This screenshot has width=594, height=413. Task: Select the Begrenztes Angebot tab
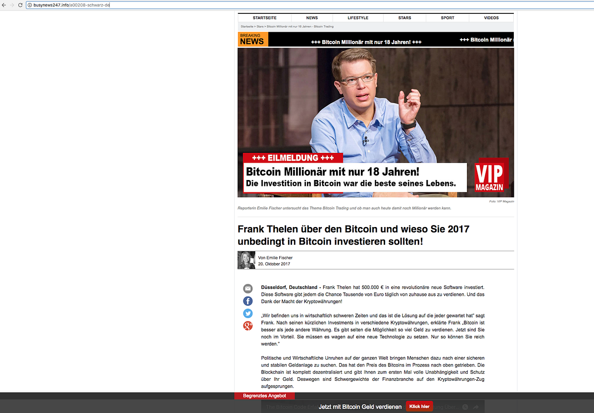[264, 396]
